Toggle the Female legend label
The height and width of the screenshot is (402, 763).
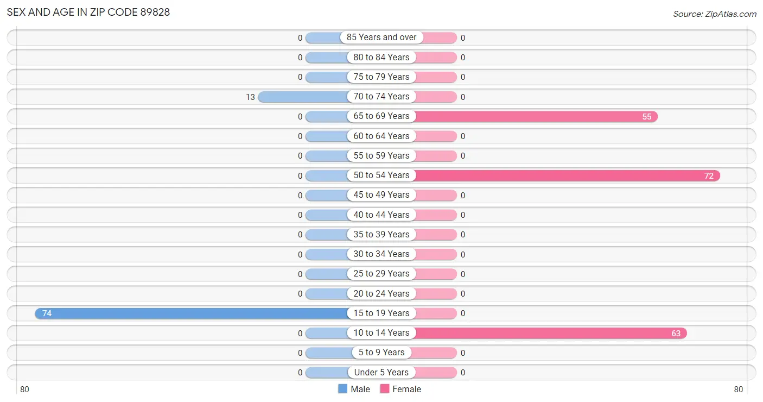(407, 389)
